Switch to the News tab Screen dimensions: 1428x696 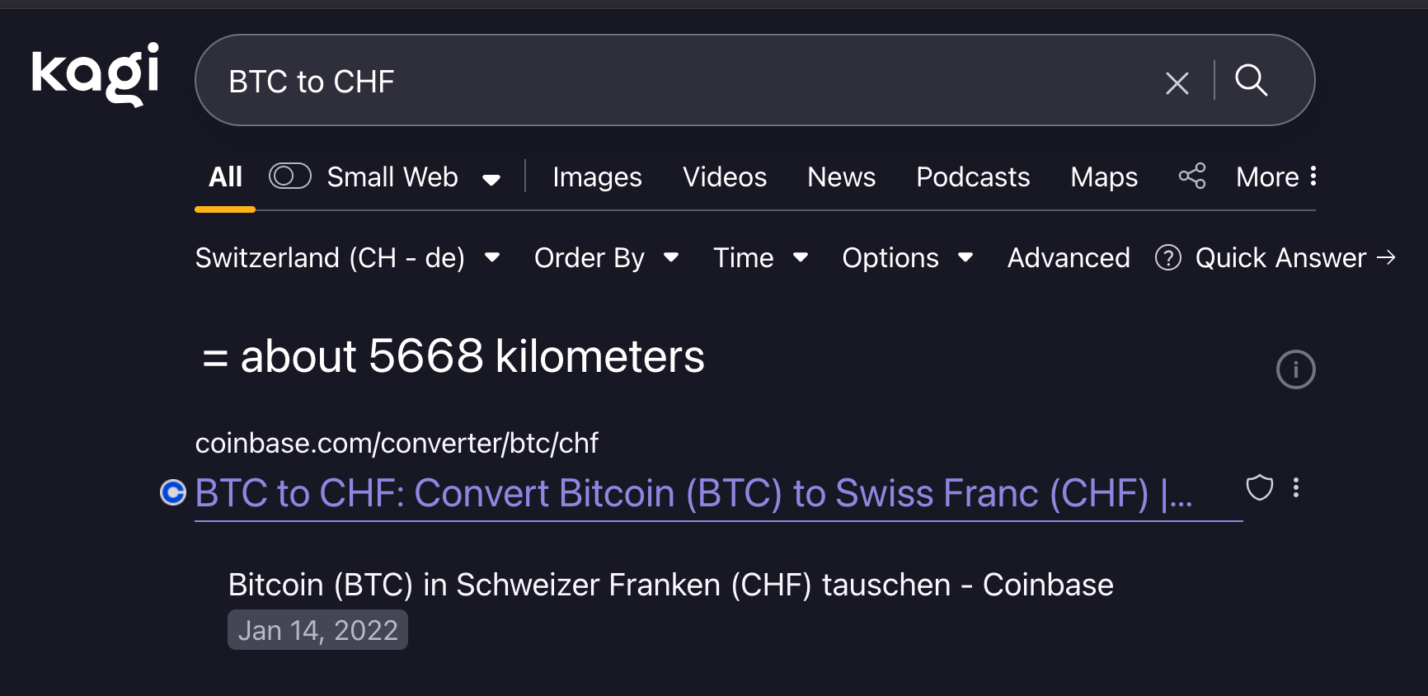[x=841, y=177]
